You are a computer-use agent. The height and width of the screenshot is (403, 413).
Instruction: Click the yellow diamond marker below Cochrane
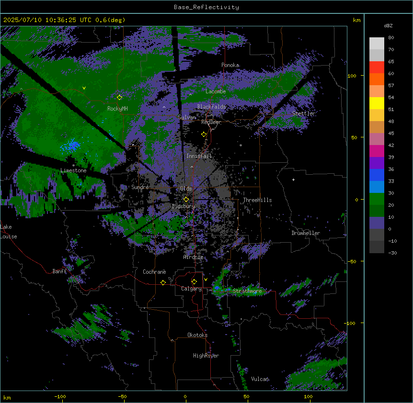(163, 282)
